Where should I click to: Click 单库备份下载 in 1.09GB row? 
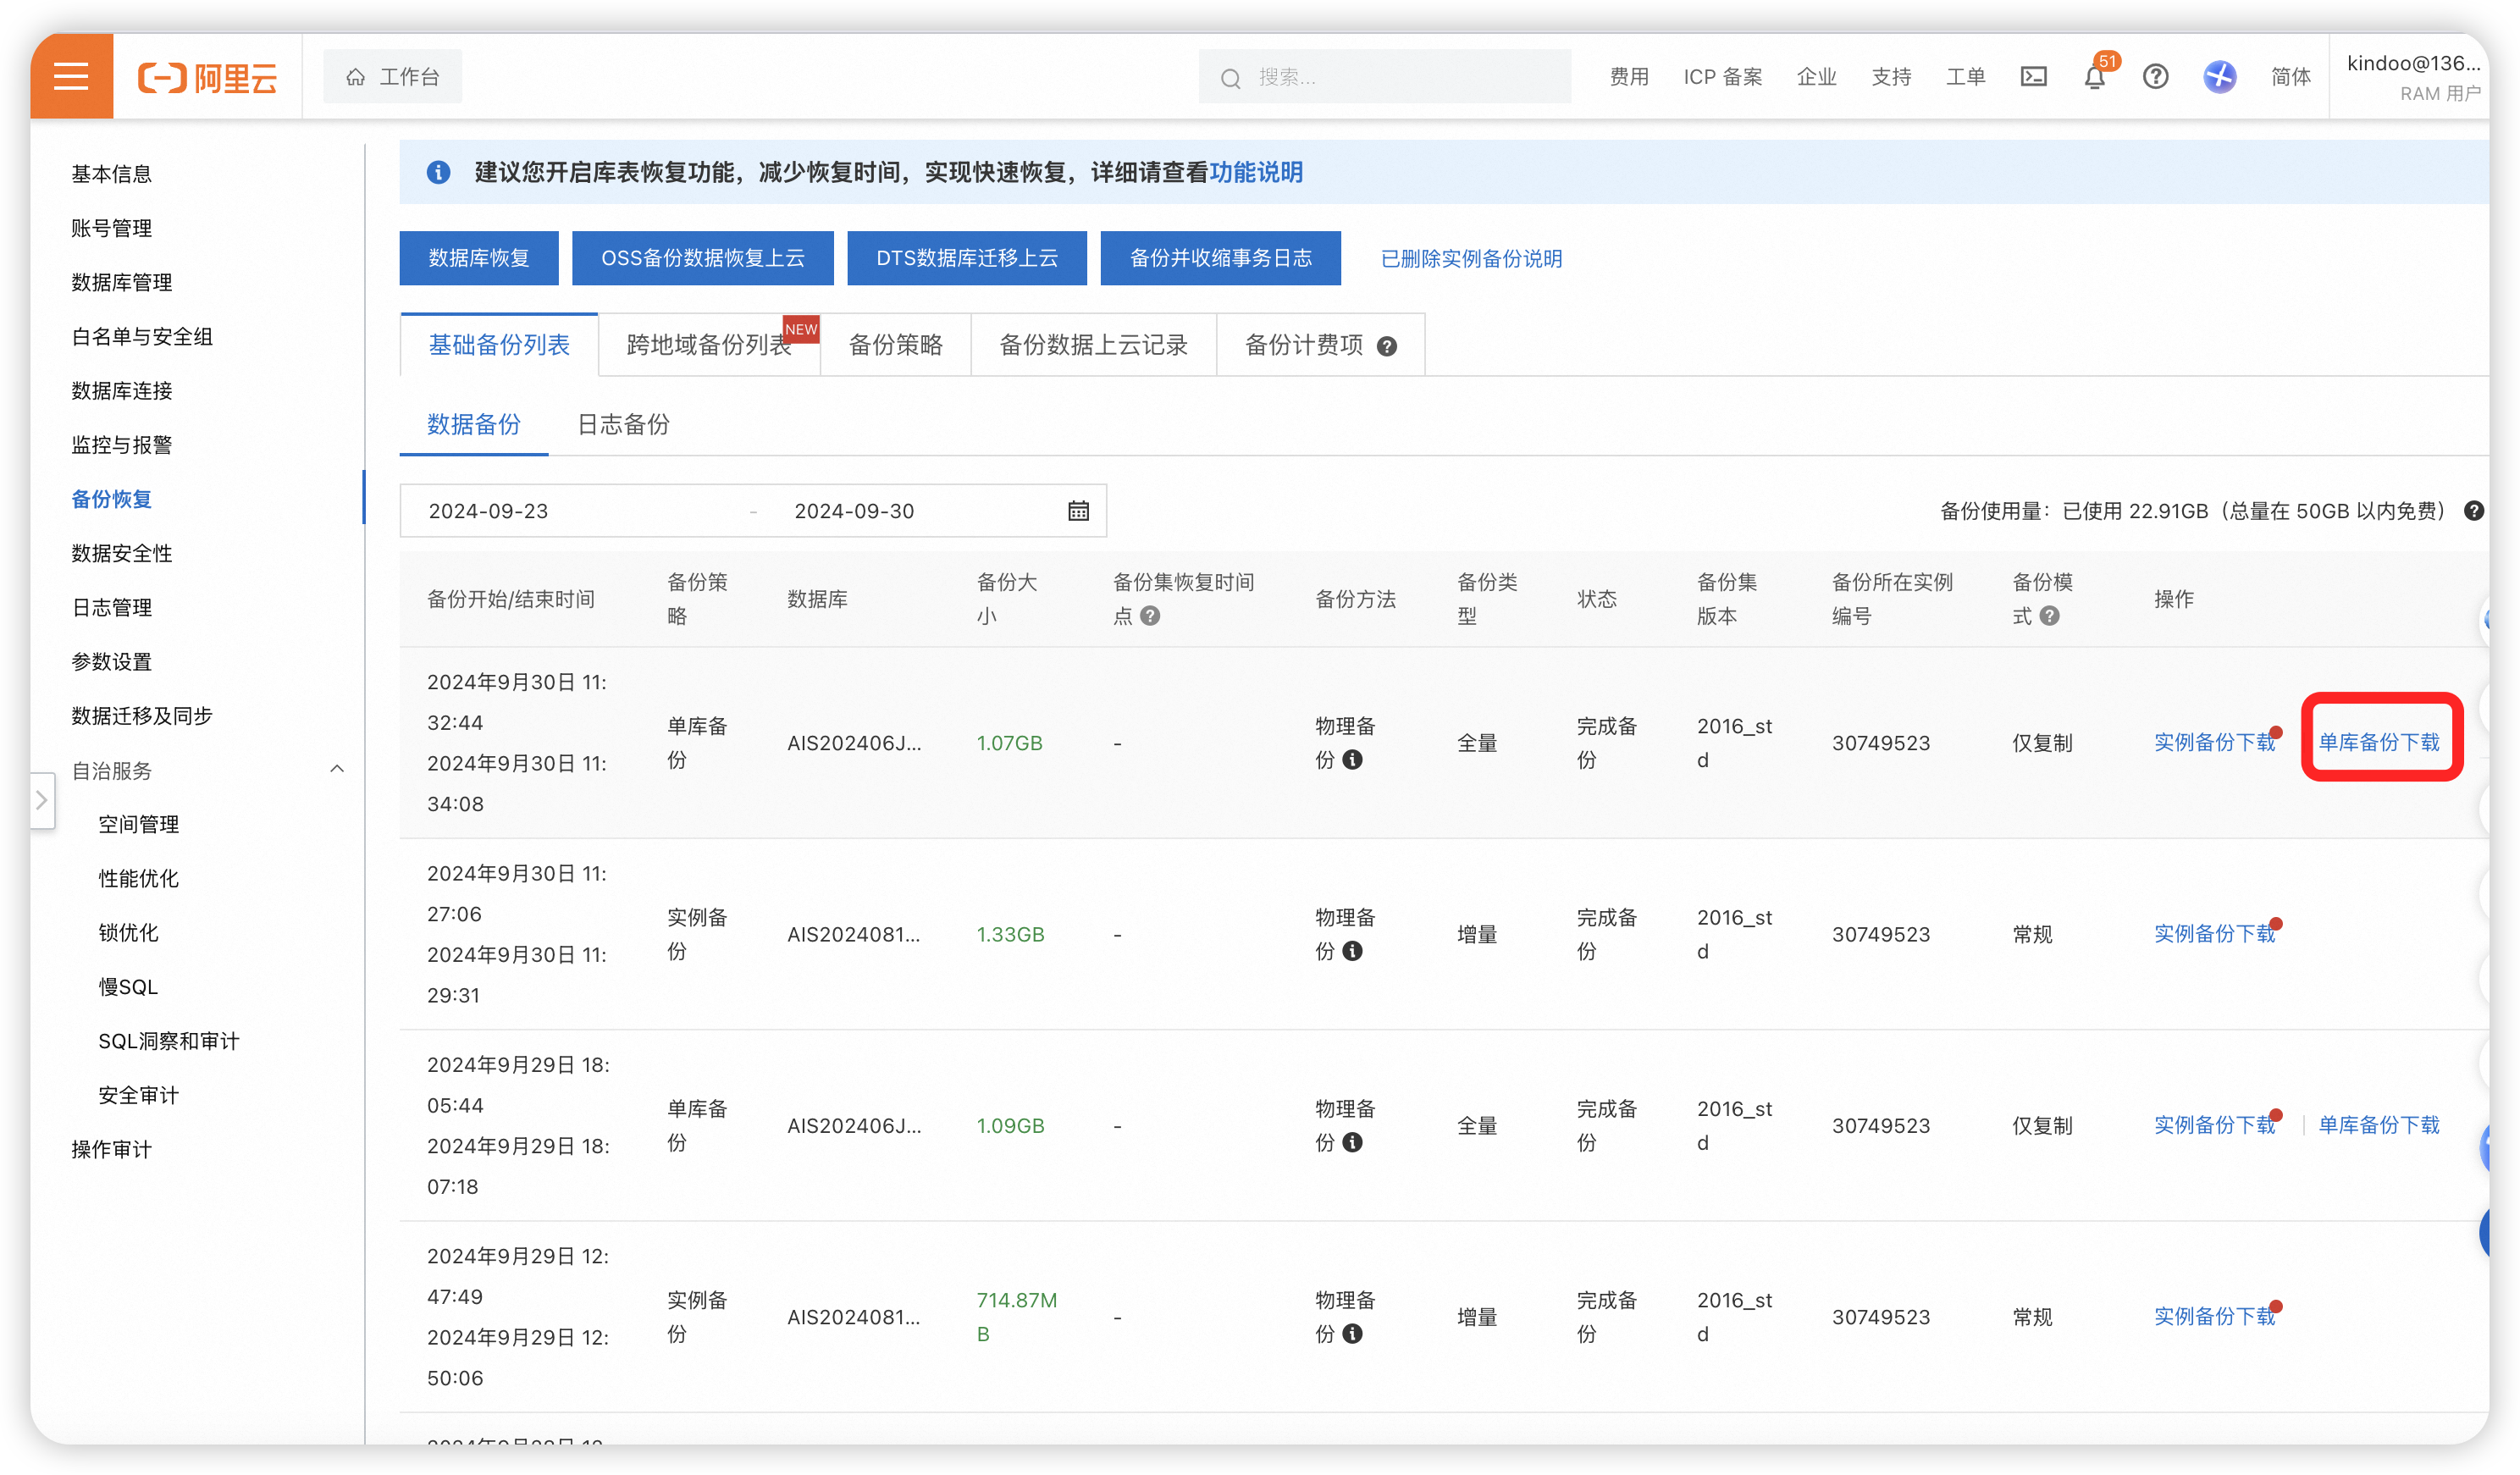[x=2379, y=1125]
